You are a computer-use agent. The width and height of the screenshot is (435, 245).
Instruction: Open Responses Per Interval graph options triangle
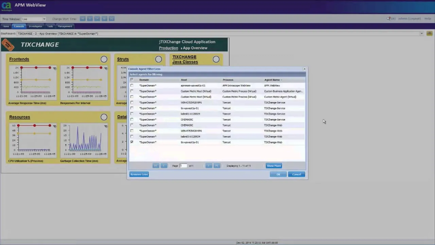point(106,69)
